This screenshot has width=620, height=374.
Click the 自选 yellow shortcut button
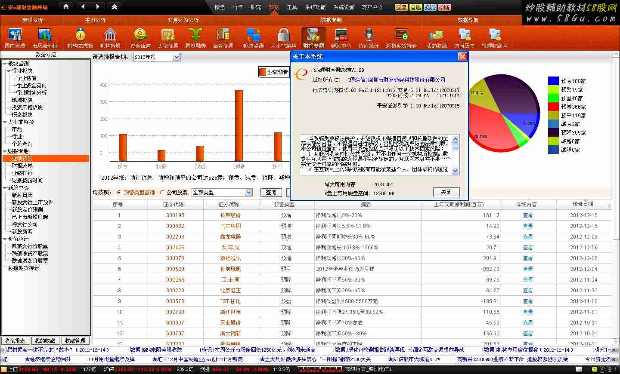coord(415,7)
